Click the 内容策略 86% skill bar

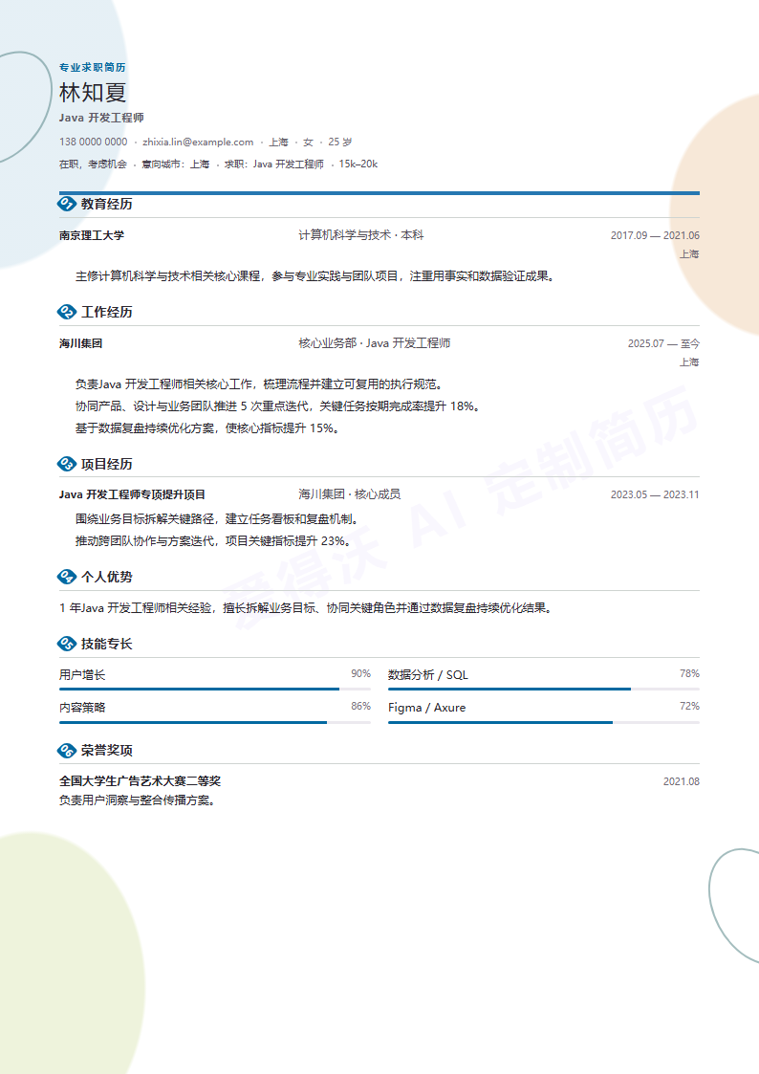point(215,722)
